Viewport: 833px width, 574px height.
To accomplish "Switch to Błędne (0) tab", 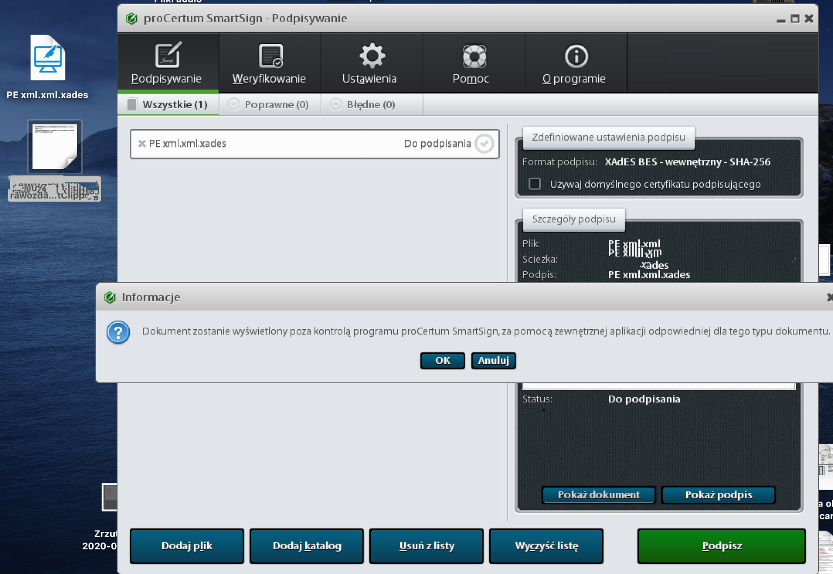I will click(372, 104).
